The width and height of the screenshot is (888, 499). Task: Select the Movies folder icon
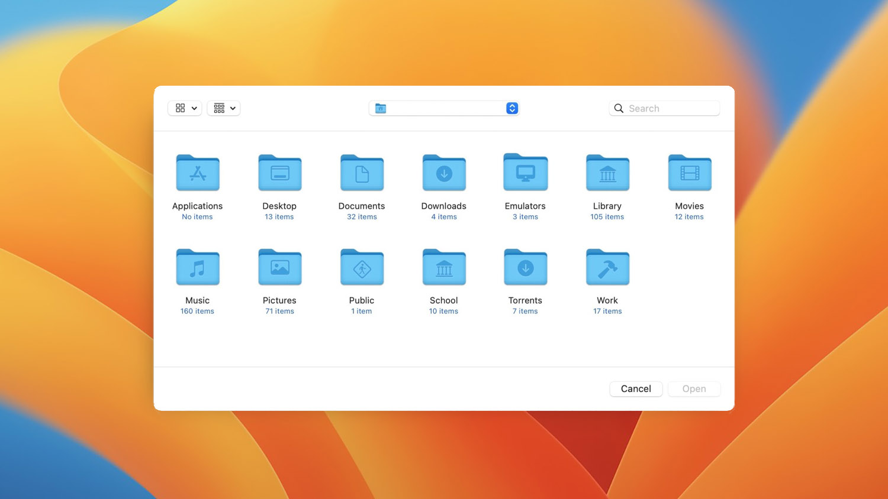click(690, 173)
